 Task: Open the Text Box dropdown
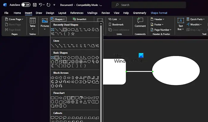point(181,24)
